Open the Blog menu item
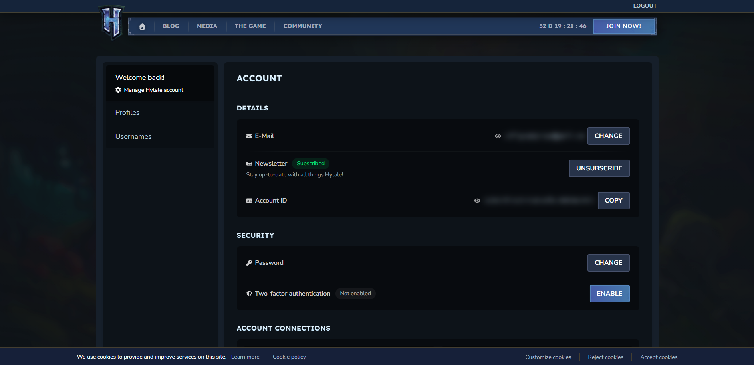 coord(171,26)
